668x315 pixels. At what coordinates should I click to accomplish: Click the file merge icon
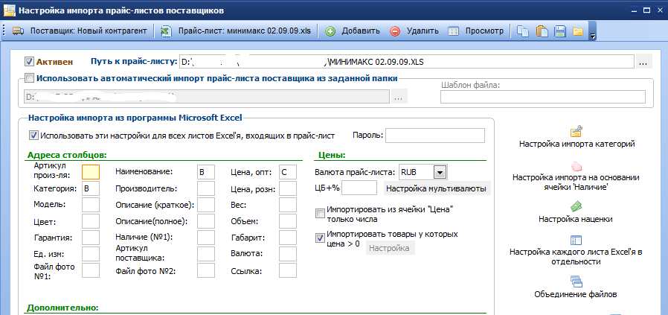576,281
